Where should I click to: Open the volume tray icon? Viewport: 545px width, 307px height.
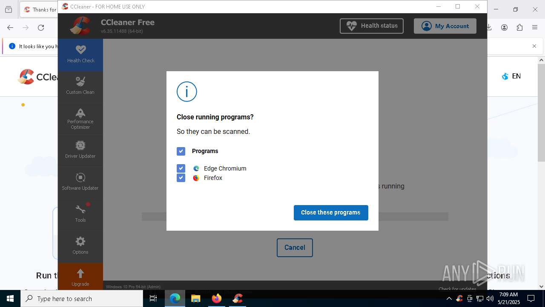point(490,298)
